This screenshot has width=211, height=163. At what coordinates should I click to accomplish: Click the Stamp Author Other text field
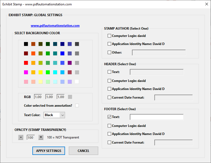point(159,53)
